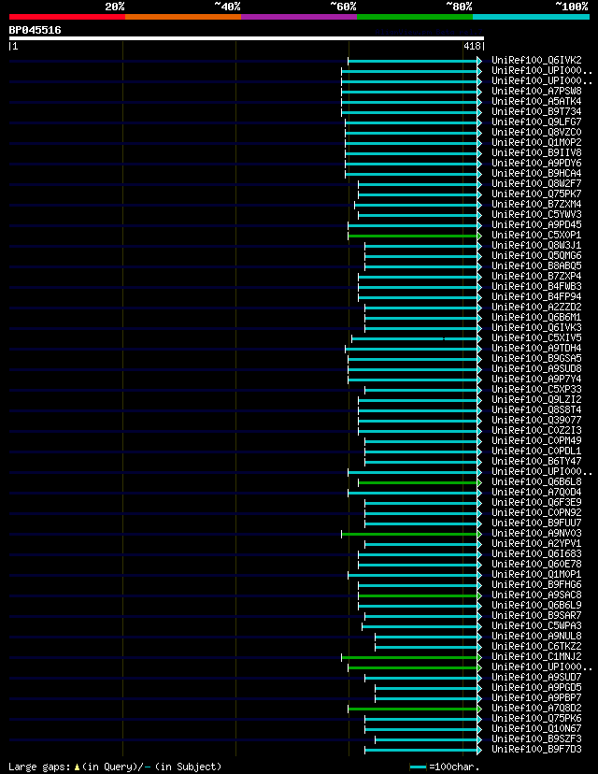Screen dimensions: 598x774
Task: Open the UniRef100_Q9LFG7 hit label
Action: (x=537, y=122)
